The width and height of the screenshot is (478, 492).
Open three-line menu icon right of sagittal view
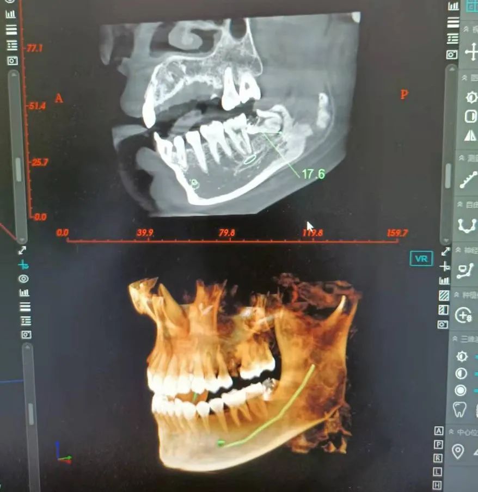[452, 22]
